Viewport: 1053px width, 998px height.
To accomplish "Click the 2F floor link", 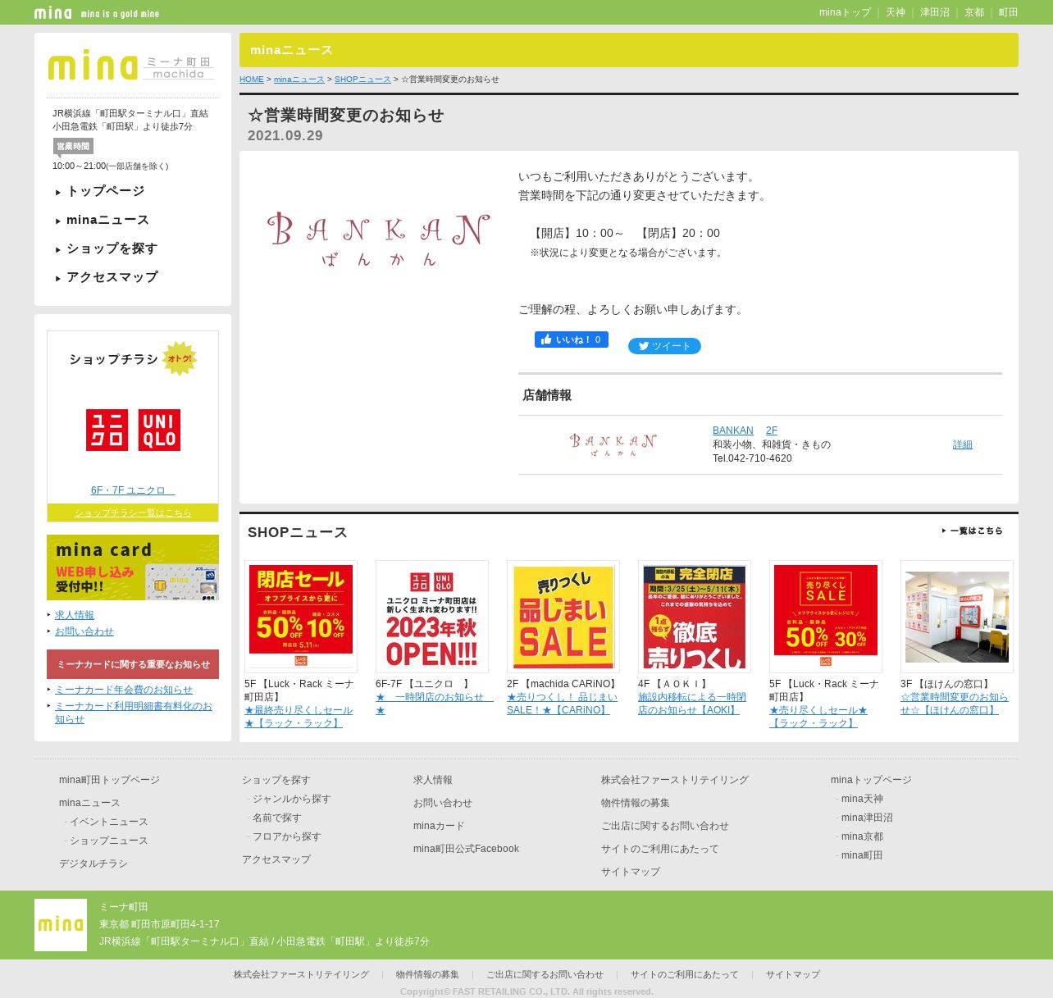I will (772, 431).
